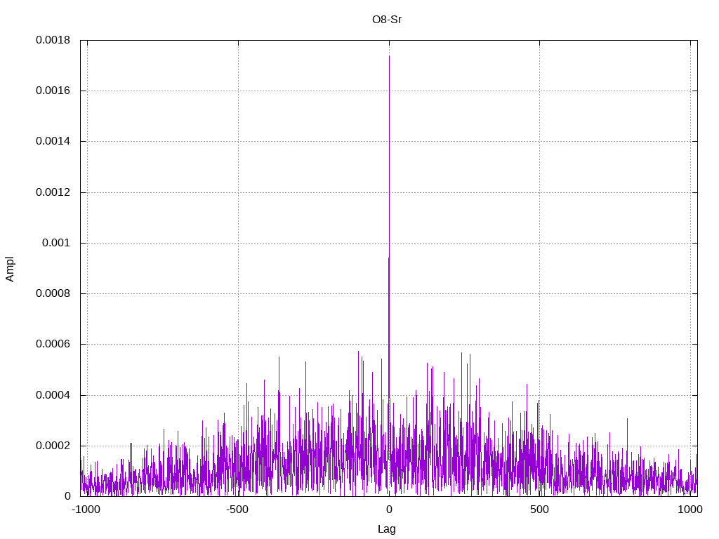The height and width of the screenshot is (539, 719).
Task: Click the y-axis value 0.0016
Action: 53,91
